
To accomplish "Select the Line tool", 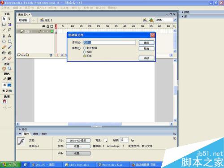I will [4, 30].
